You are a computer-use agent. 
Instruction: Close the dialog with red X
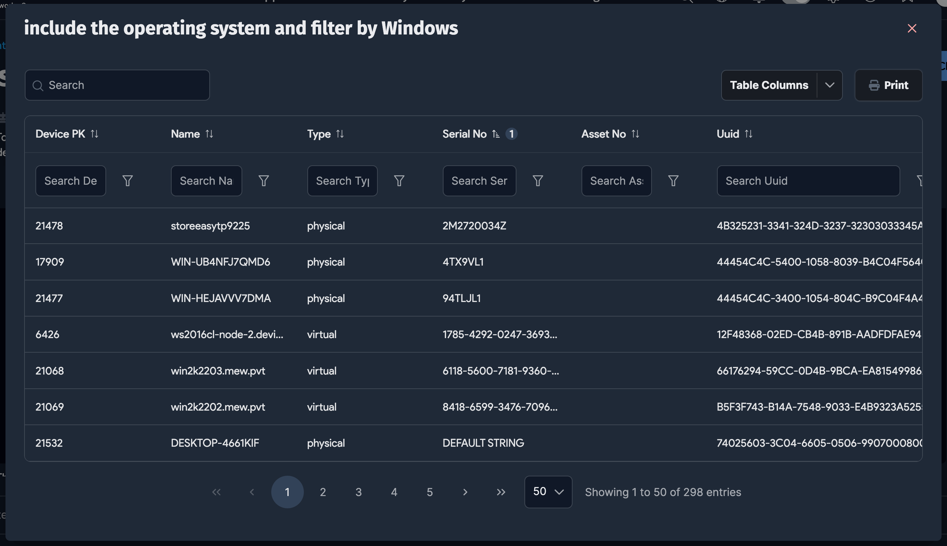pos(912,28)
